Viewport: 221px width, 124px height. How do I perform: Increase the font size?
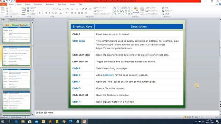(60, 9)
